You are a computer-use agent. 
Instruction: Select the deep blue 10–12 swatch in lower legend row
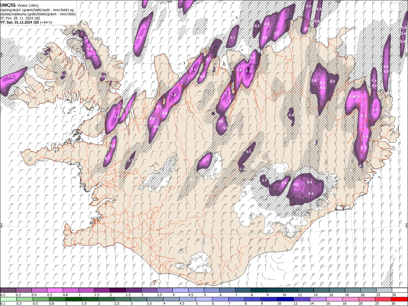pyautogui.click(x=286, y=299)
